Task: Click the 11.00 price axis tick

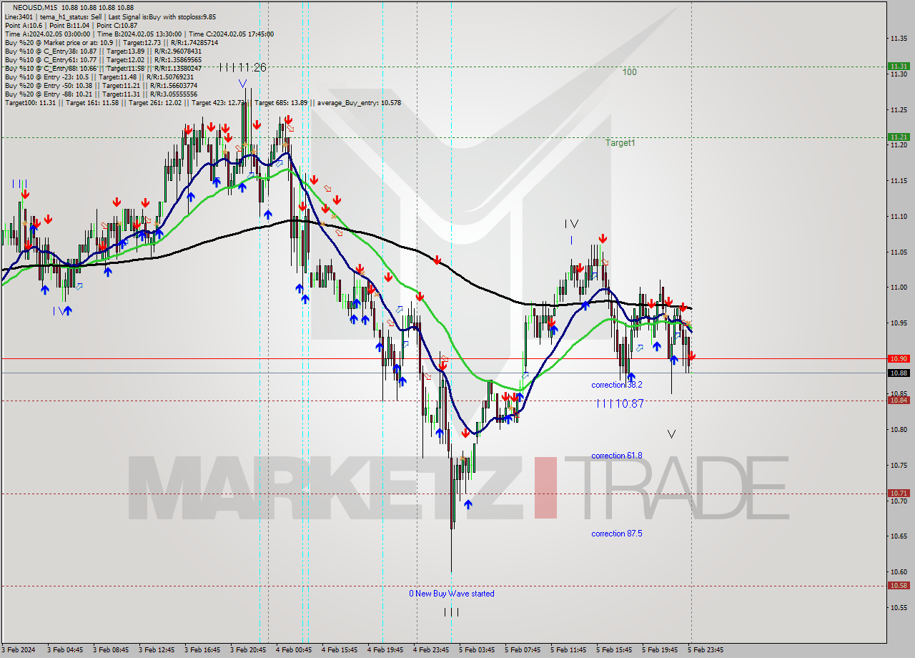Action: (x=899, y=288)
